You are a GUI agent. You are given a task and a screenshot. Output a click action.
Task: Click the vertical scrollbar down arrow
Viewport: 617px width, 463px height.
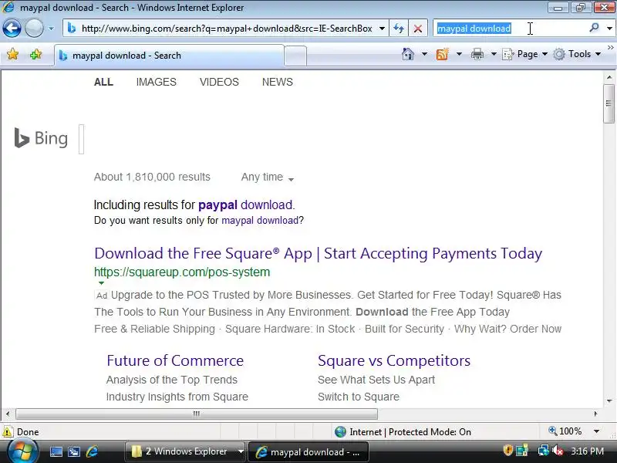(x=609, y=400)
